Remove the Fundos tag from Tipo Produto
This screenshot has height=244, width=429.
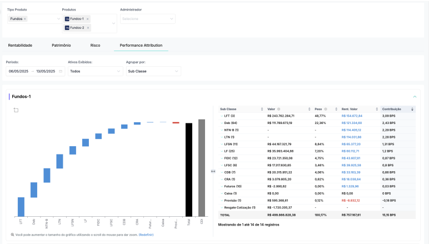(x=25, y=19)
